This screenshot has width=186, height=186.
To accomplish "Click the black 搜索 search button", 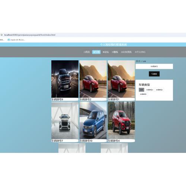I will point(154,74).
